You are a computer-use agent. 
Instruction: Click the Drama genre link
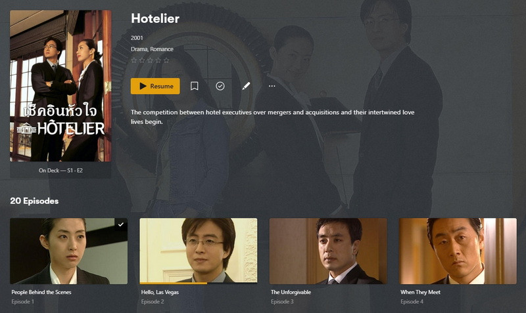point(139,49)
